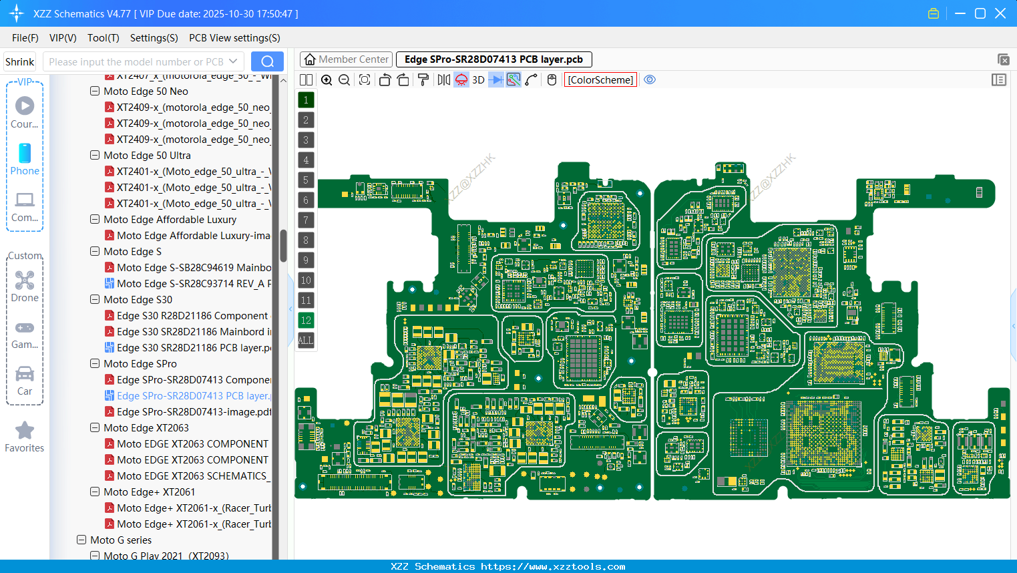
Task: Switch to the Member Center tab
Action: point(345,59)
